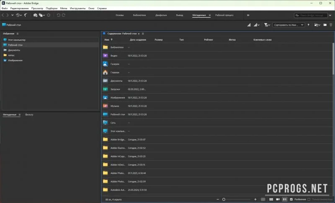Open recent folder dropdown icon
Viewport: 335px width, 203px height.
click(x=317, y=25)
